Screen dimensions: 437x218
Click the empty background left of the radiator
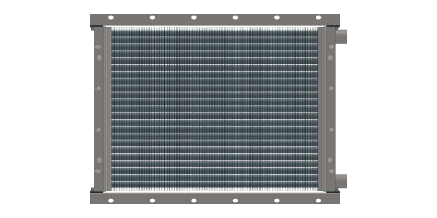click(44, 109)
